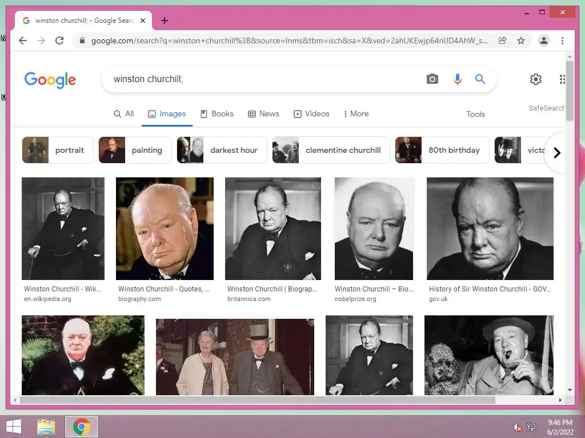Switch to the Books tab
Screen dimensions: 585x438
coord(217,113)
